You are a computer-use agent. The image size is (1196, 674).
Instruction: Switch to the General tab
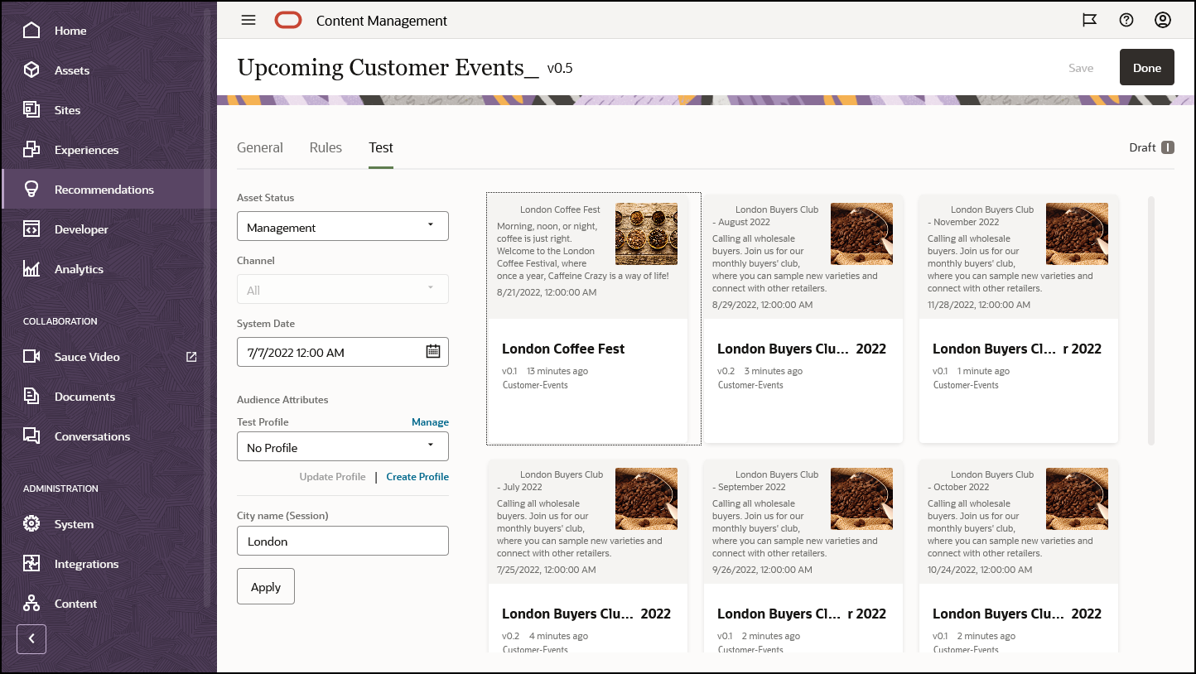click(260, 147)
